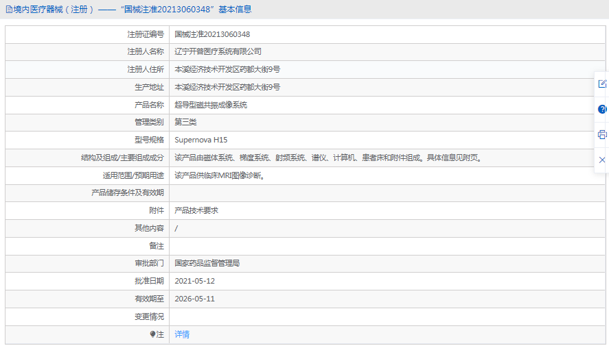
Task: Click the 型号规格 row label
Action: point(149,140)
